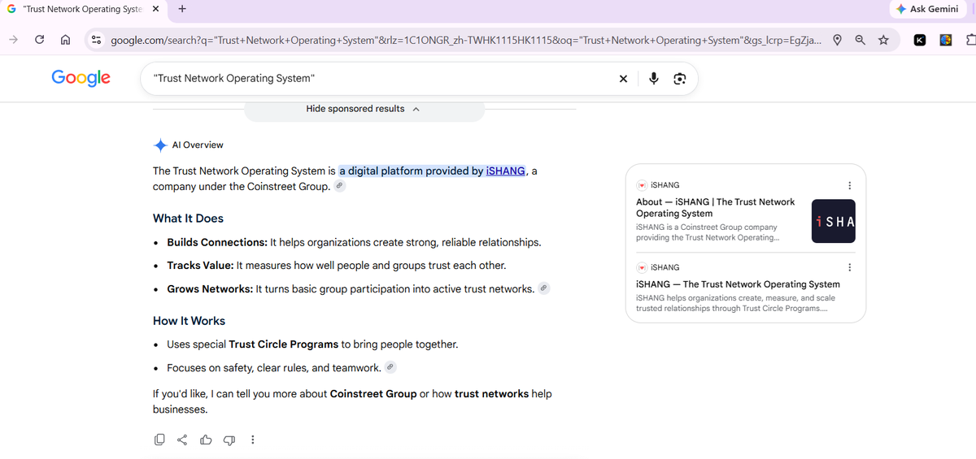Click bold 'Trust Circle Programs' text
976x459 pixels.
(x=284, y=344)
